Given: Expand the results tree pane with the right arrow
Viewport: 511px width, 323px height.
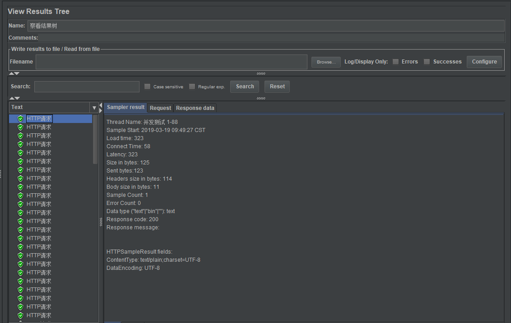Looking at the screenshot, I should click(101, 110).
